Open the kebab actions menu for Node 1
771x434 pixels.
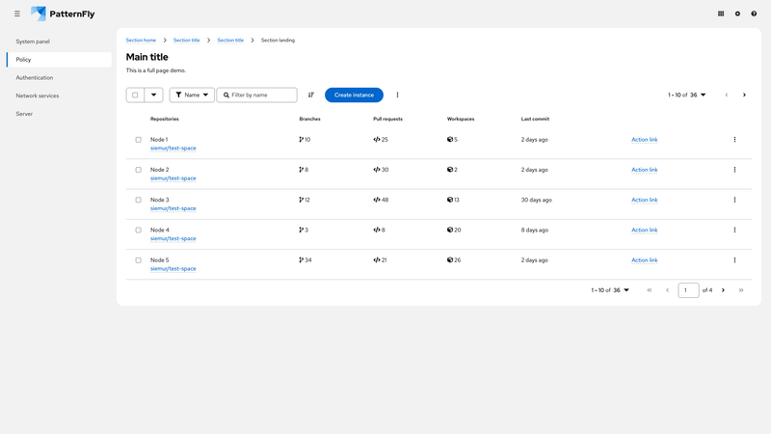point(734,140)
